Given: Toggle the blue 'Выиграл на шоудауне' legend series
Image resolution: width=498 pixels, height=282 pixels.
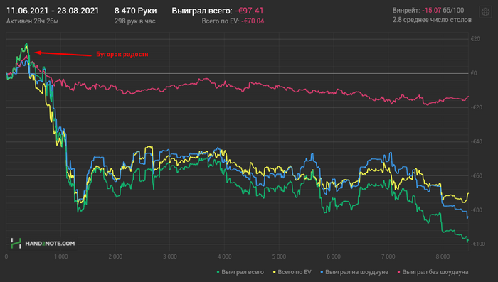Looking at the screenshot, I should point(354,272).
